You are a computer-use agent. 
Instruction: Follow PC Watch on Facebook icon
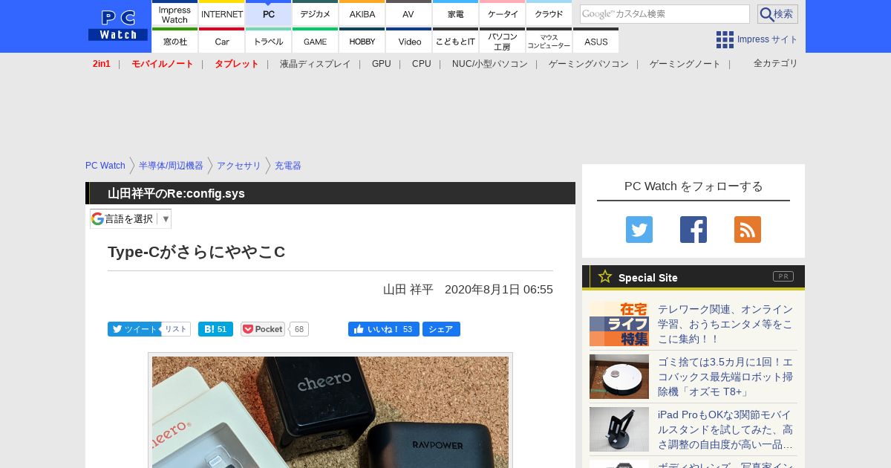(x=693, y=230)
